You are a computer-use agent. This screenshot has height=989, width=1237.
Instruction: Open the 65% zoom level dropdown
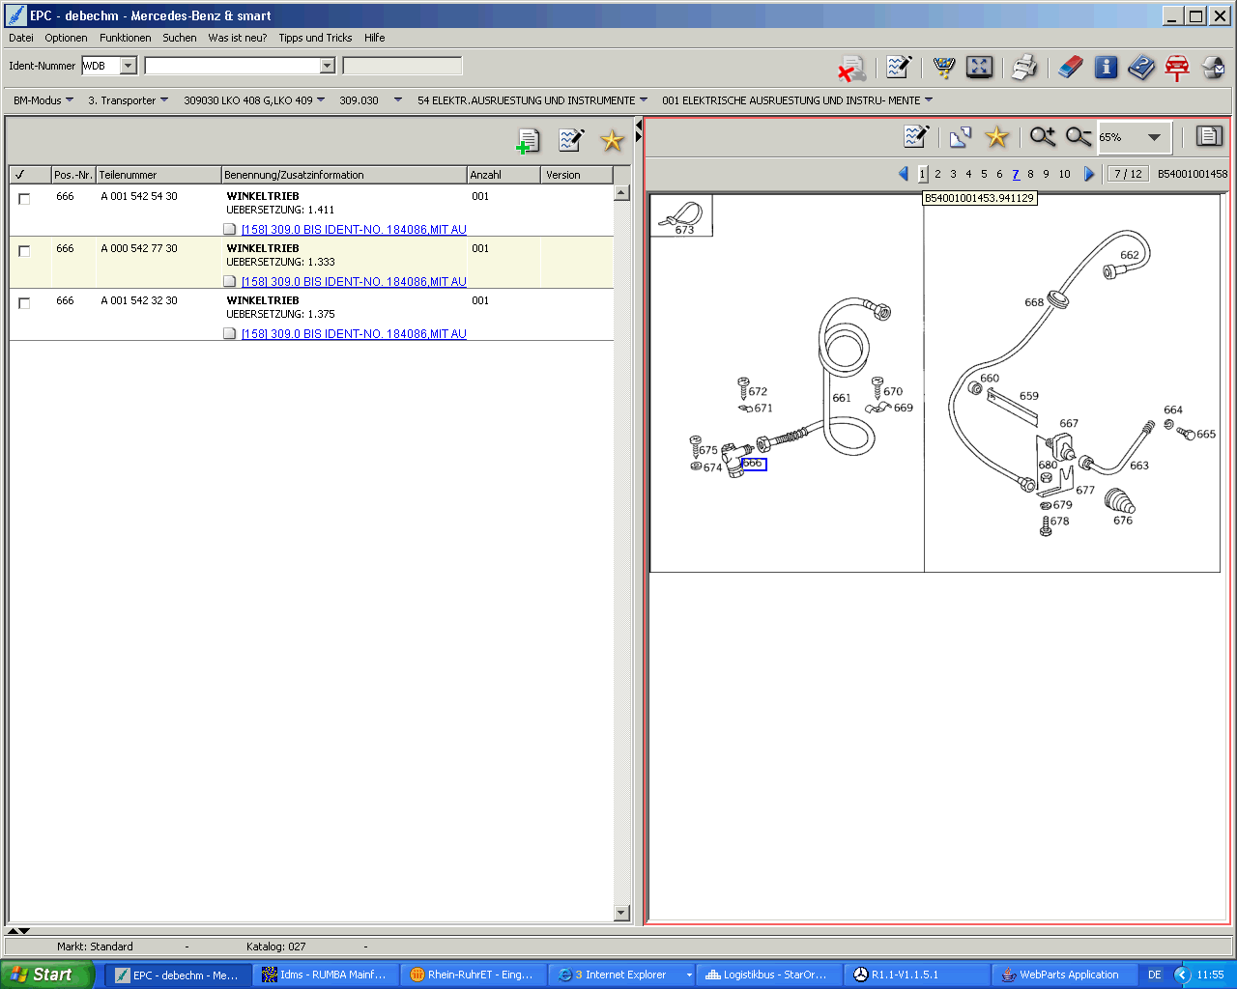tap(1154, 137)
